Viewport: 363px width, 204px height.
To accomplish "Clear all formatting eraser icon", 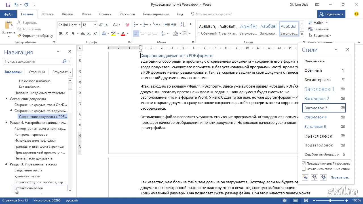I will point(127,25).
